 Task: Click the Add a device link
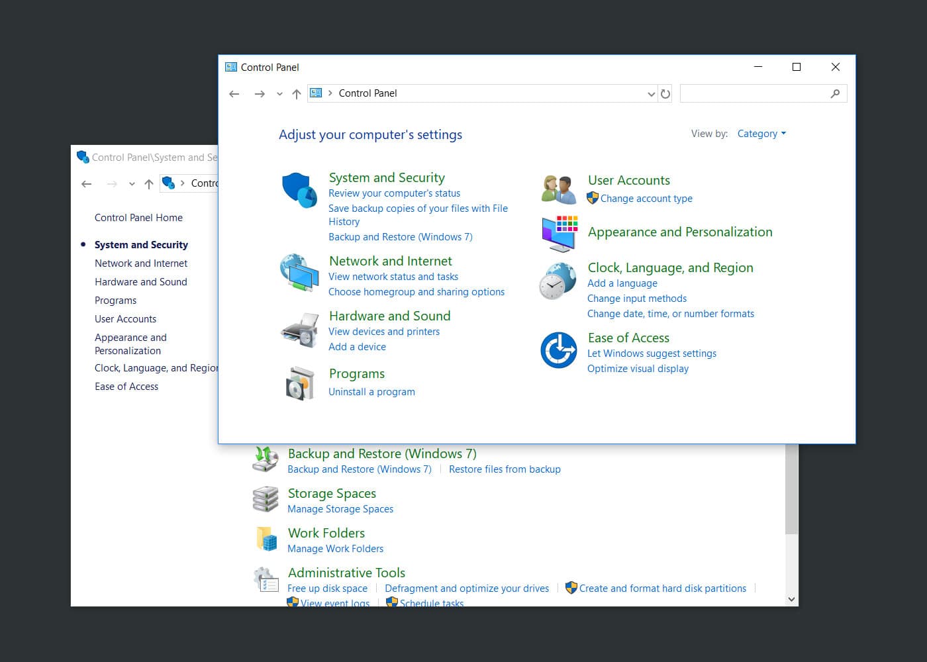[x=357, y=347]
